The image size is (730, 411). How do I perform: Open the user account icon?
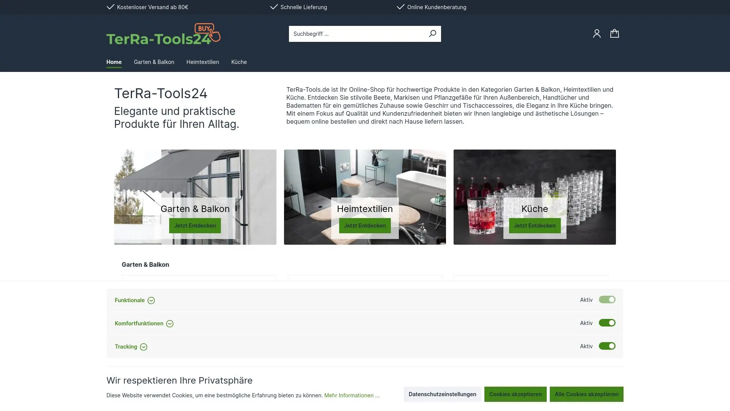[x=597, y=33]
